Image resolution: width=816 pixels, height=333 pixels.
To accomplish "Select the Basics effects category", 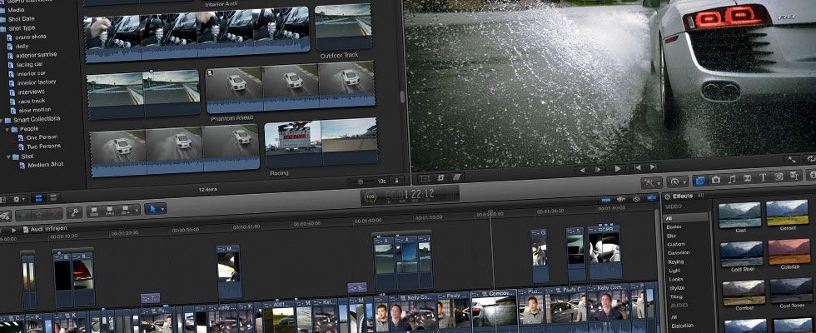I will 674,227.
